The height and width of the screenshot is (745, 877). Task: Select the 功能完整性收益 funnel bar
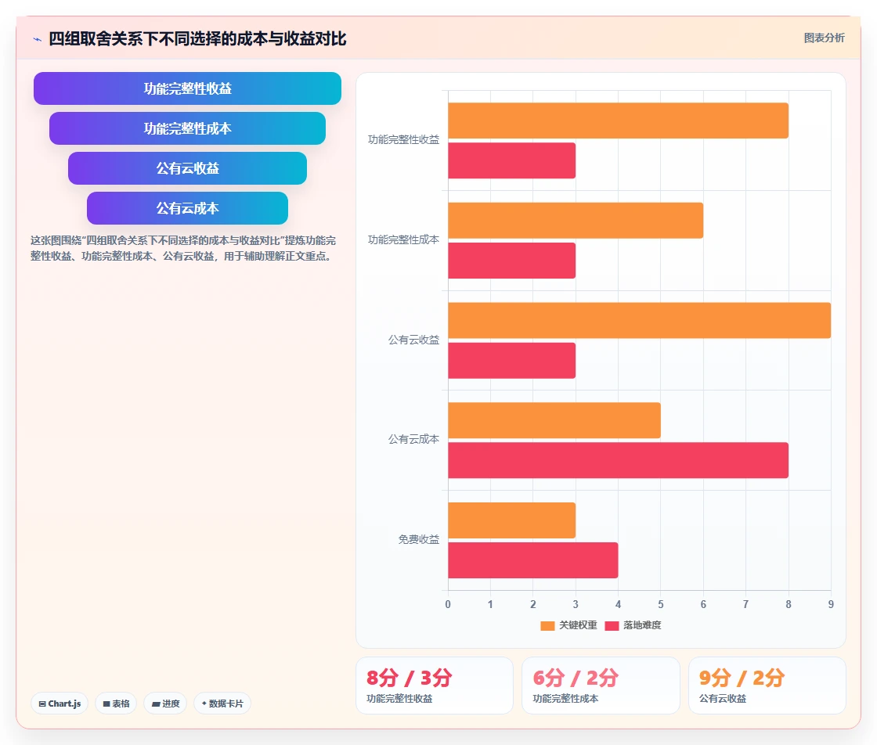point(187,88)
